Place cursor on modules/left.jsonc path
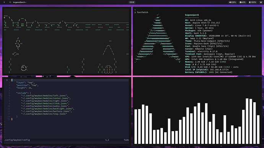The image size is (264, 148). [x=45, y=96]
